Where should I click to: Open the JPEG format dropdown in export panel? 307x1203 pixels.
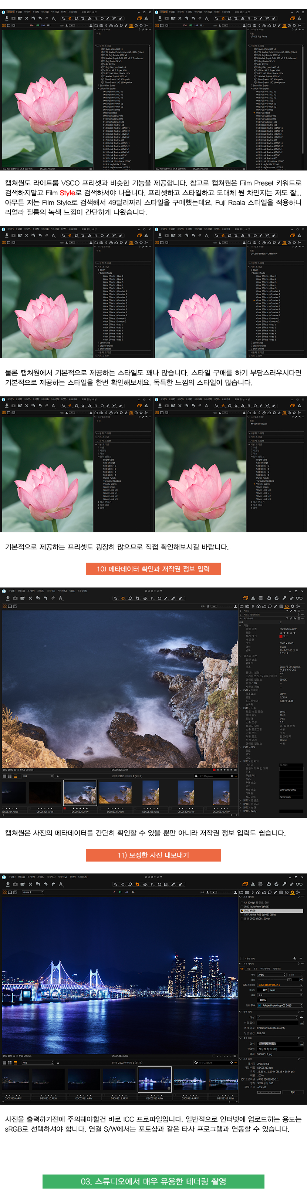(x=271, y=975)
